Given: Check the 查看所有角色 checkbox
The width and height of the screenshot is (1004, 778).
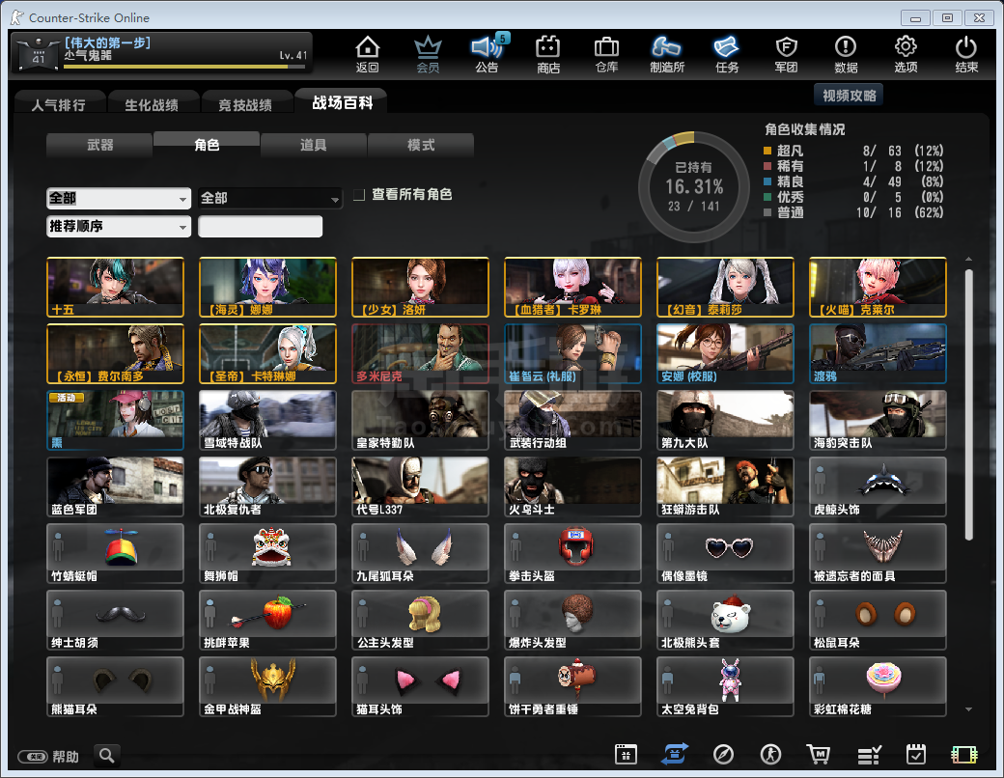Looking at the screenshot, I should click(359, 195).
